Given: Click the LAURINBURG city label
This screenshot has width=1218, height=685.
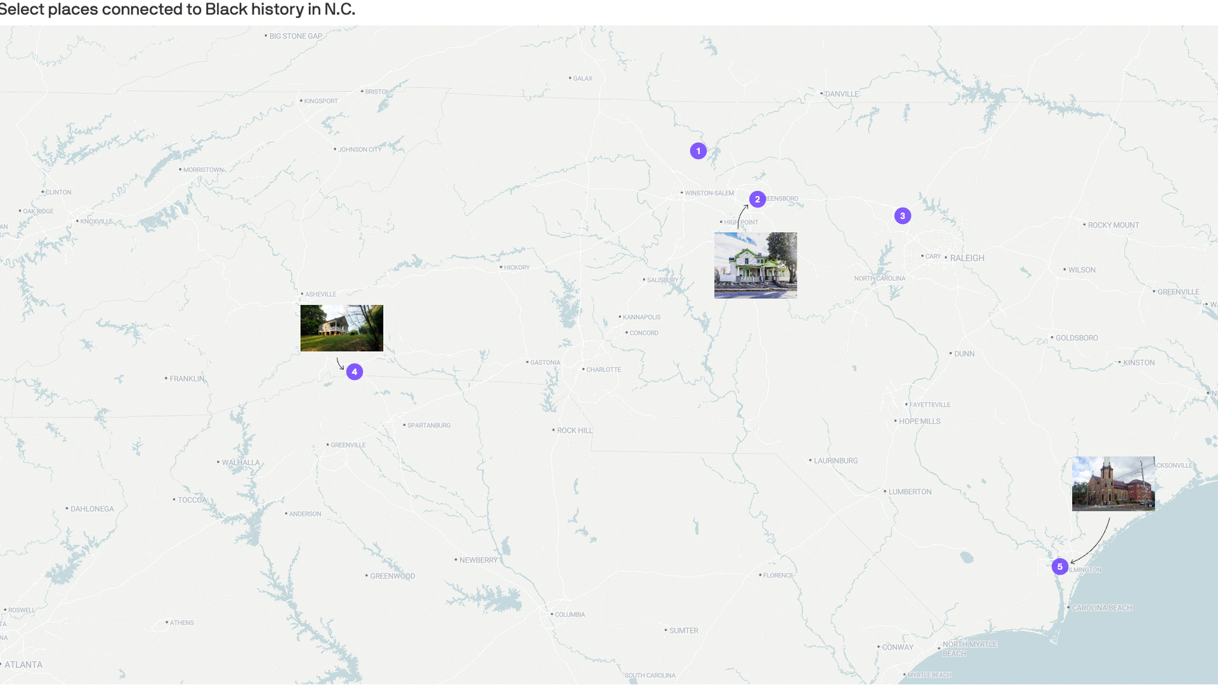Looking at the screenshot, I should 835,461.
